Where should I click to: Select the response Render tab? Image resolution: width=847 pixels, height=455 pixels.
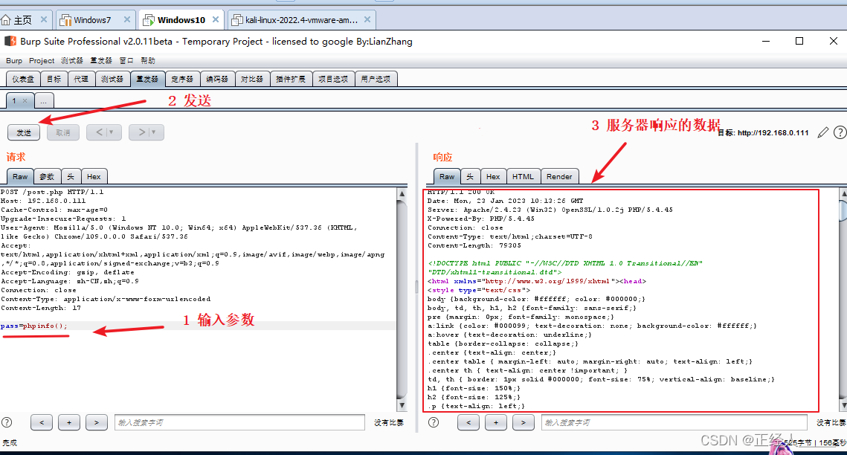[559, 176]
